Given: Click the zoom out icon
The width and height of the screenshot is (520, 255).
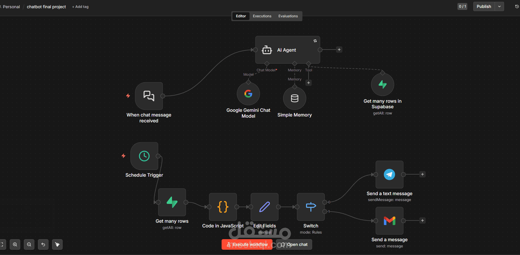Looking at the screenshot, I should click(x=29, y=244).
